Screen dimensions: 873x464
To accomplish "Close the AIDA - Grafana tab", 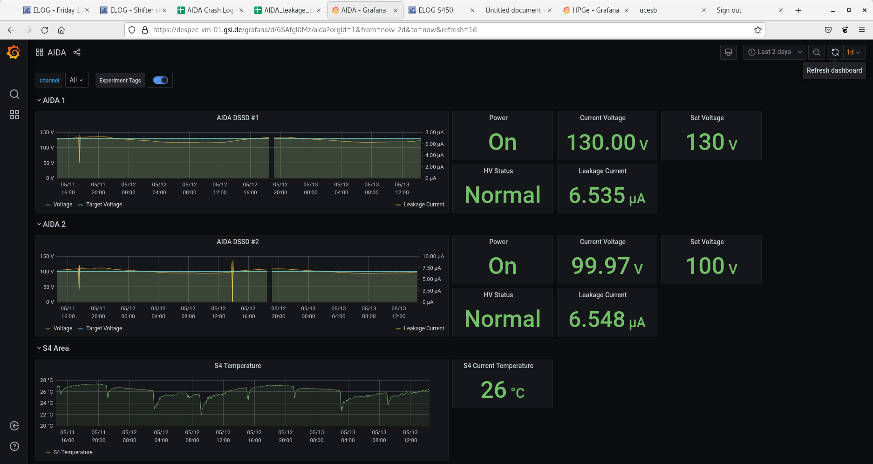I will tap(396, 10).
